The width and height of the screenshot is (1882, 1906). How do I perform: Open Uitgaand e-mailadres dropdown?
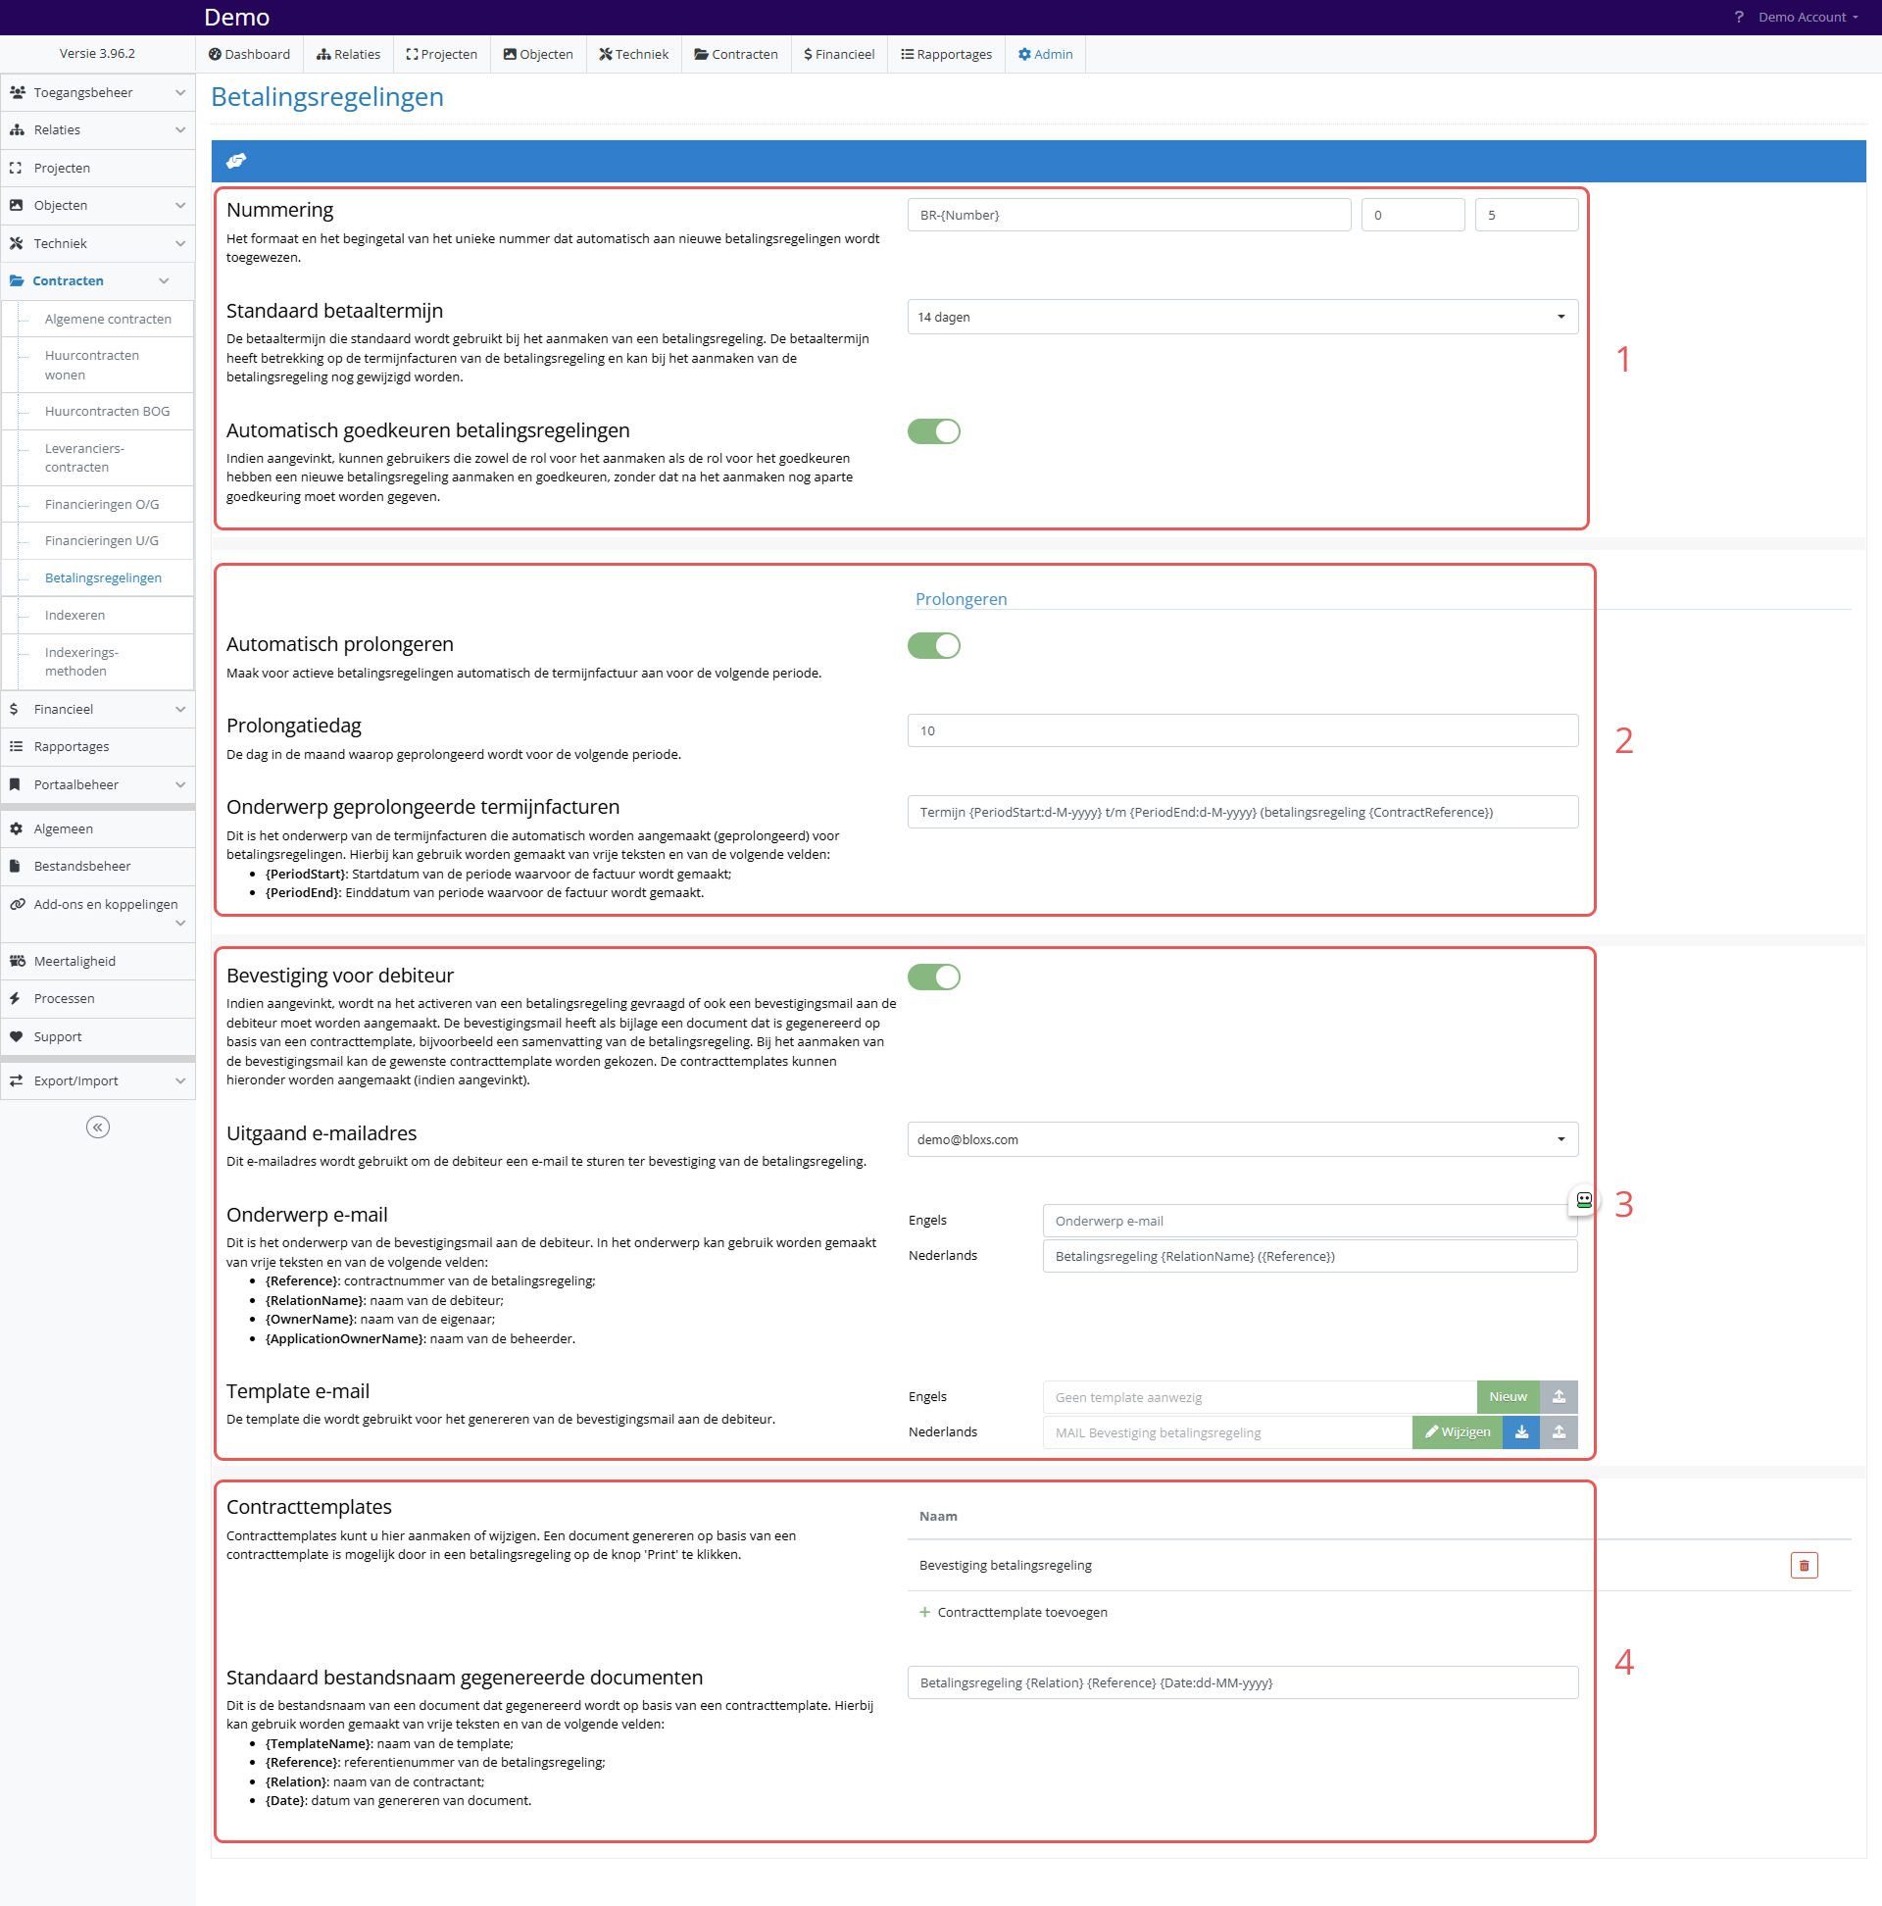(x=1242, y=1139)
